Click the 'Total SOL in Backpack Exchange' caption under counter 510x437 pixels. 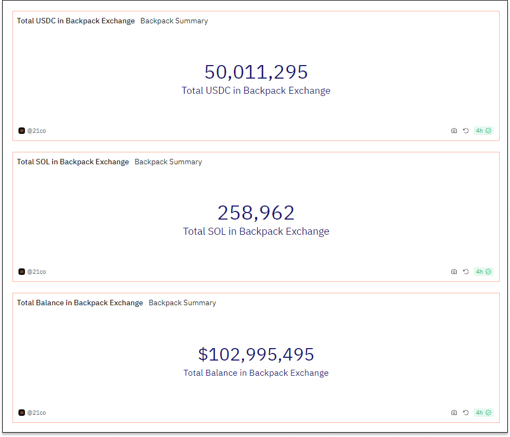click(x=256, y=231)
